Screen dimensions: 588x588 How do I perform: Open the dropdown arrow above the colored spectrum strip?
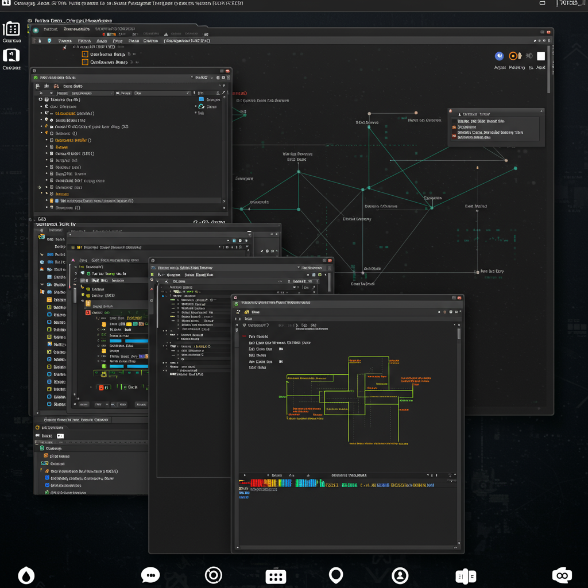428,475
